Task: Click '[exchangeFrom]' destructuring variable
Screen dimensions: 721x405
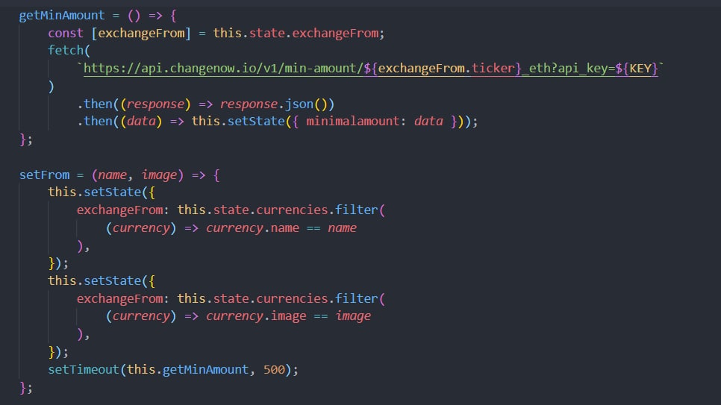Action: click(141, 33)
